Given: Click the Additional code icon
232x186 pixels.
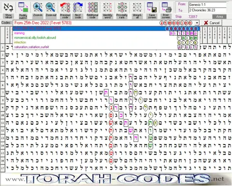Looking at the screenshot, I should 92,8.
